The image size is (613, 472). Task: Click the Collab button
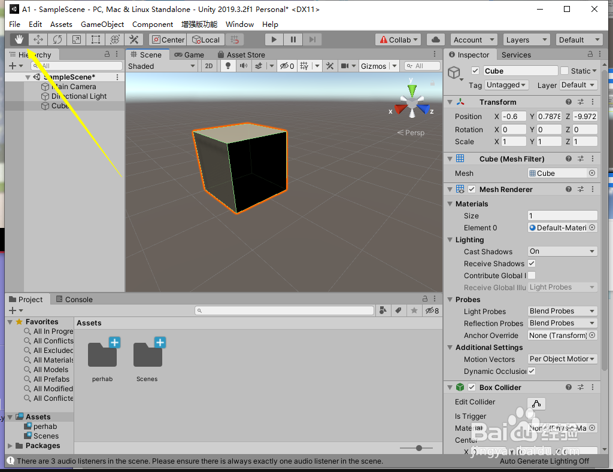pyautogui.click(x=398, y=39)
